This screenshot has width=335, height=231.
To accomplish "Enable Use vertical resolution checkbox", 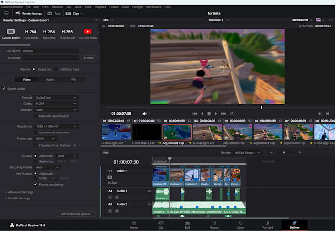I will click(35, 132).
